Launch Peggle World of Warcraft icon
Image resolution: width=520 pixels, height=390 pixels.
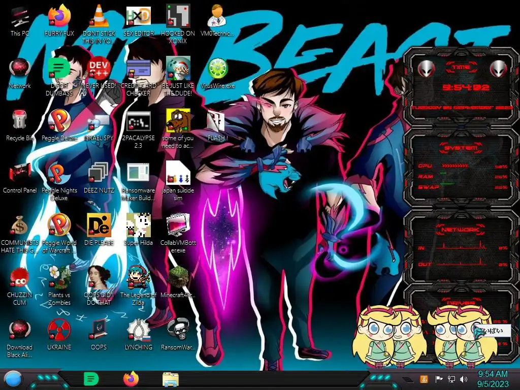pos(59,225)
